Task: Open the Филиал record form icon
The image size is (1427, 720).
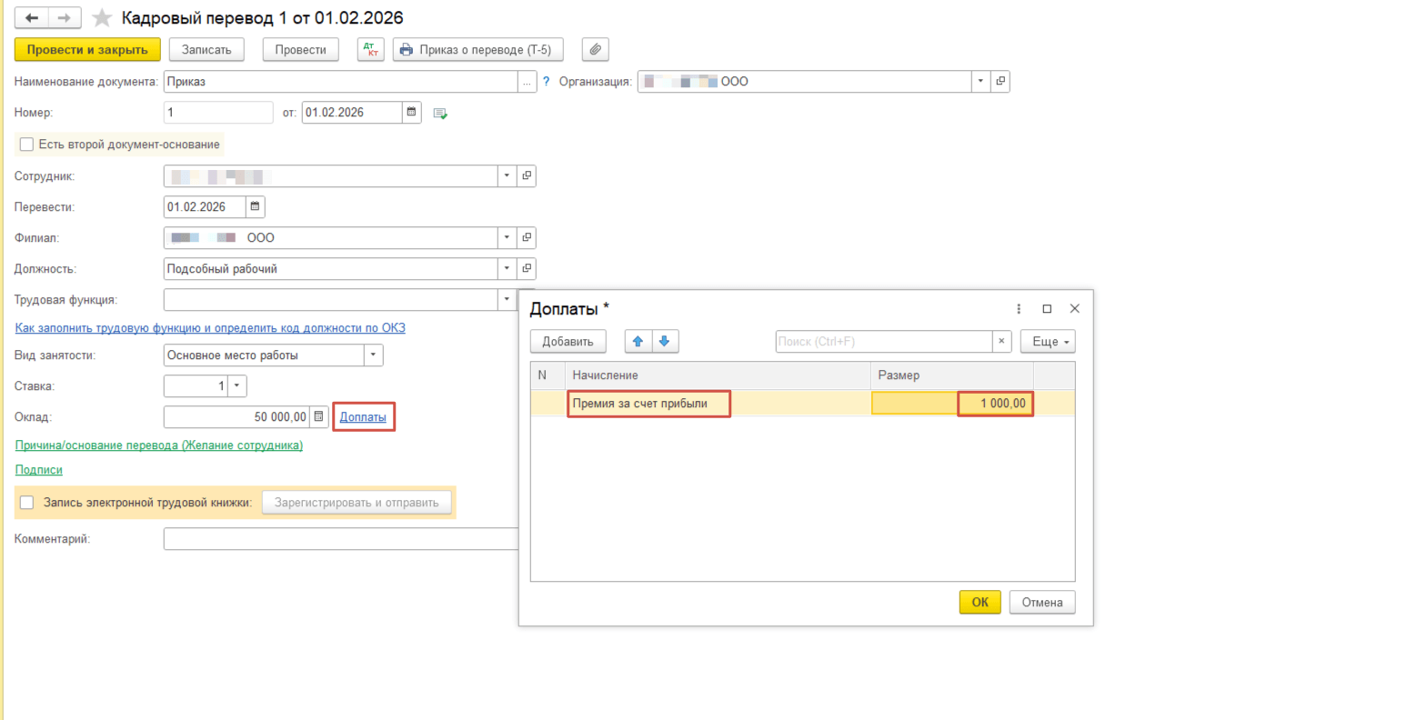Action: pyautogui.click(x=527, y=237)
